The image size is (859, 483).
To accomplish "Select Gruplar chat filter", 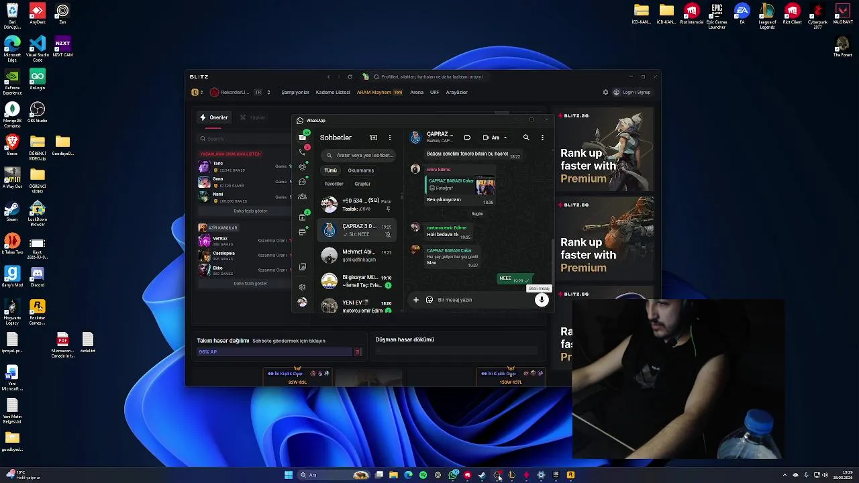I will pos(362,184).
